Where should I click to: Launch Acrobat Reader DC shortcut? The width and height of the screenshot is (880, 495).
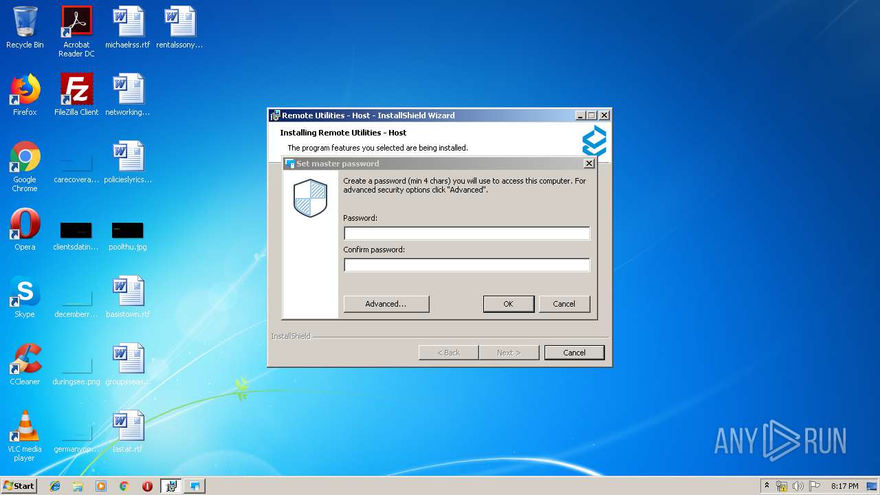click(76, 31)
